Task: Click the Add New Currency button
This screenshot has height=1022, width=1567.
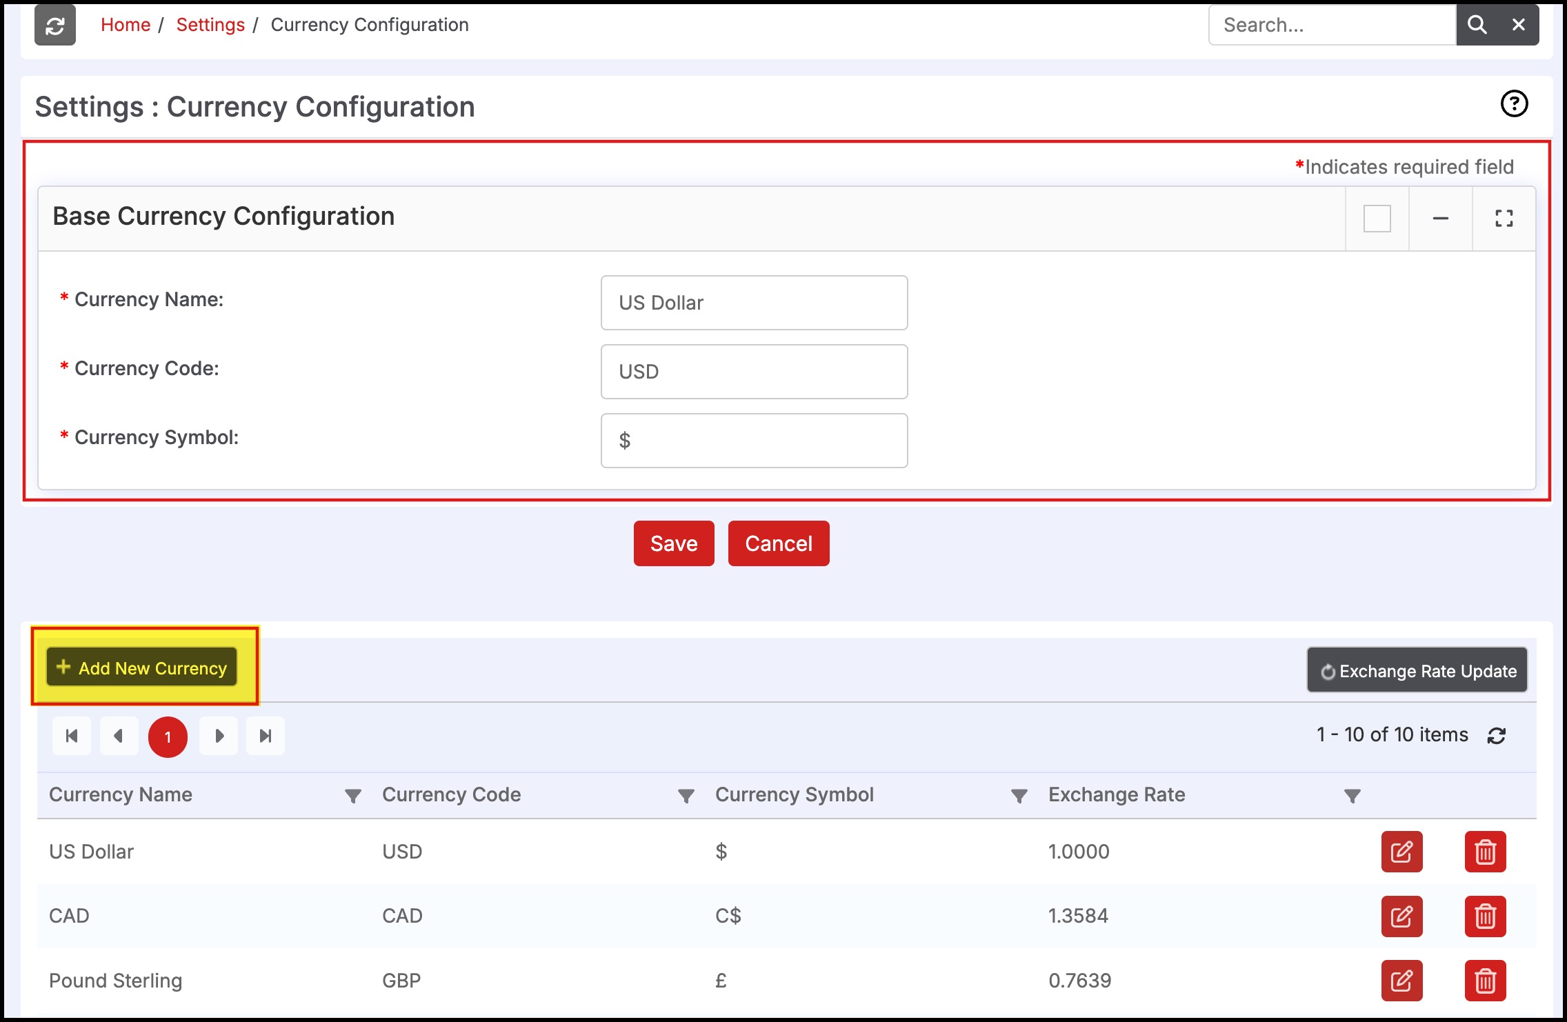Action: click(x=142, y=668)
